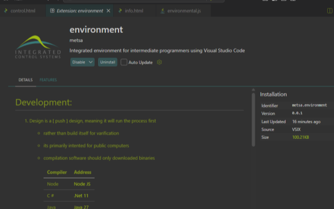Click the 16 minutes ago value
Screen dimensions: 334x209
(306, 122)
